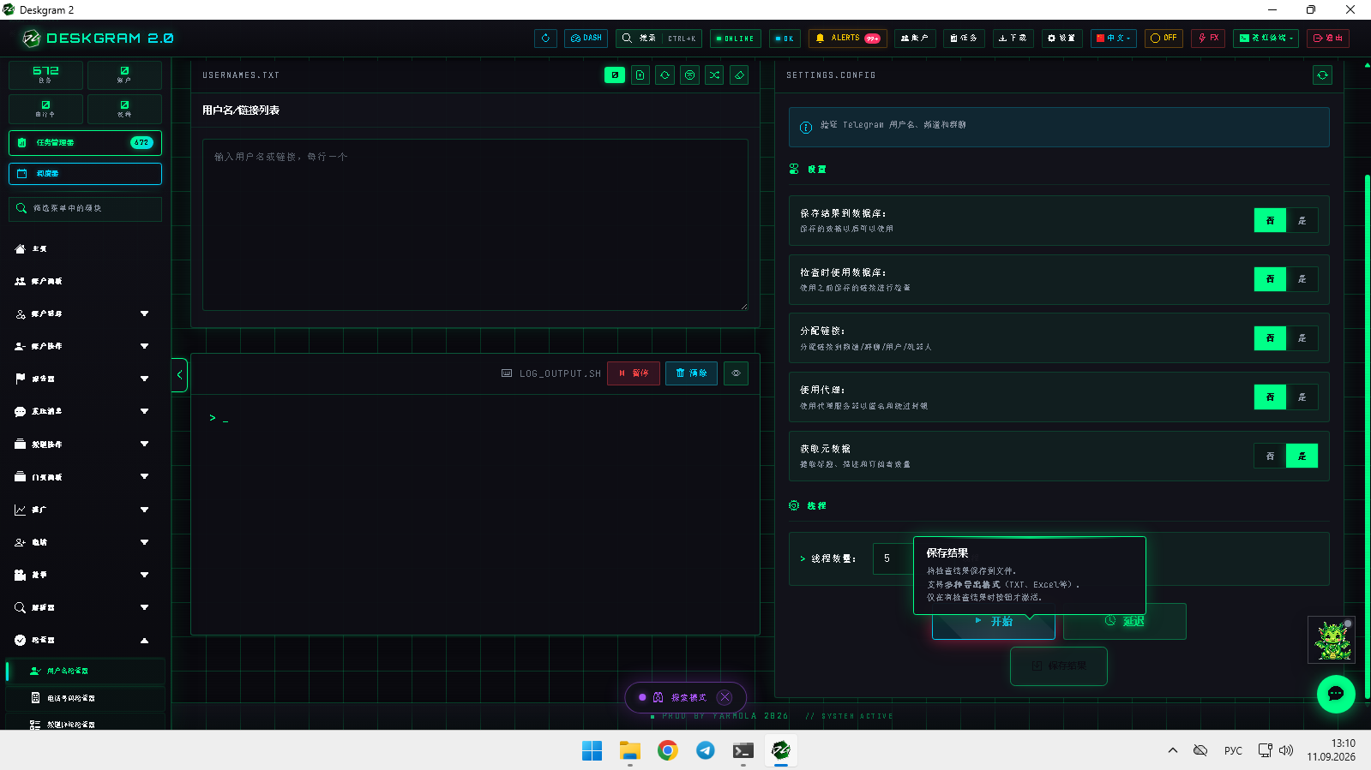Click the dragon mascot thumbnail
The image size is (1371, 770).
1332,640
